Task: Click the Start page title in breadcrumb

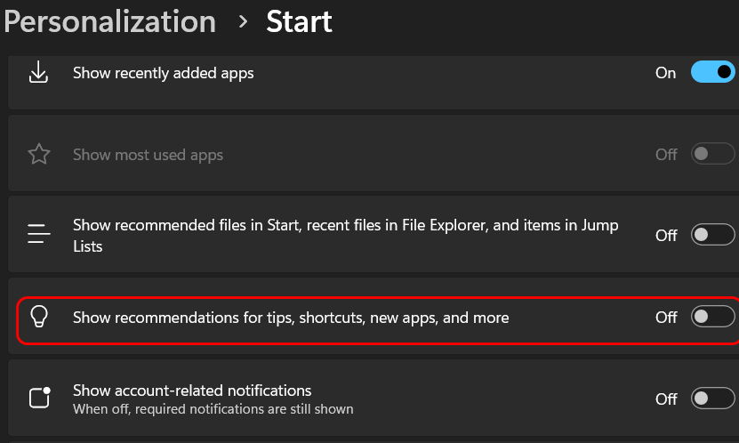Action: pyautogui.click(x=299, y=21)
